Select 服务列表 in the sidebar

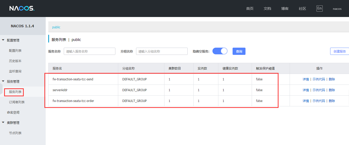click(15, 92)
